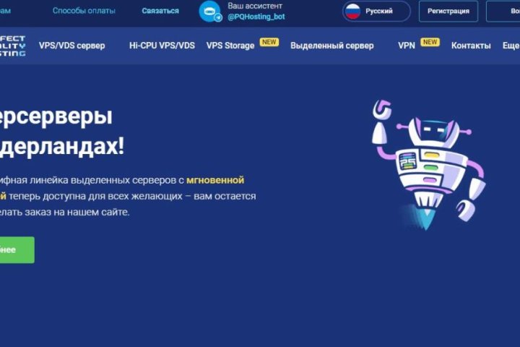This screenshot has width=520, height=347.
Task: Click the Связаться link
Action: tap(160, 11)
